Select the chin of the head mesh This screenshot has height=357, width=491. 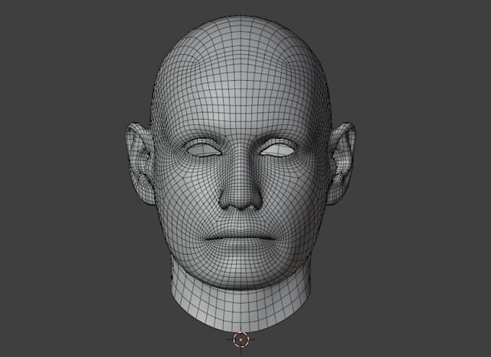coord(240,272)
